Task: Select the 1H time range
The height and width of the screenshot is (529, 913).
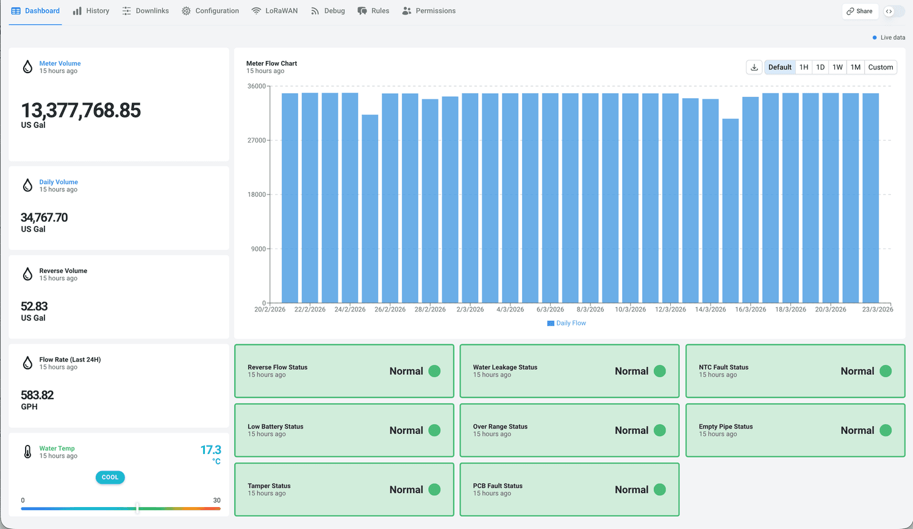Action: 804,67
